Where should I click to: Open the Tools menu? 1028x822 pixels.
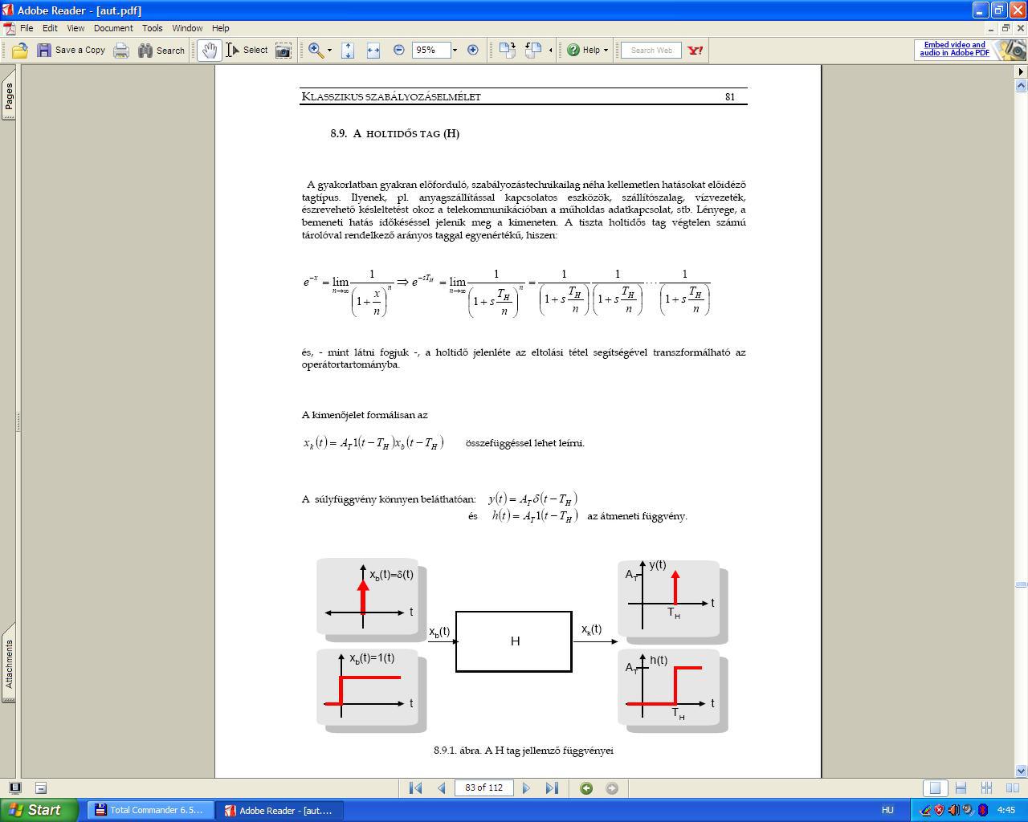point(153,28)
